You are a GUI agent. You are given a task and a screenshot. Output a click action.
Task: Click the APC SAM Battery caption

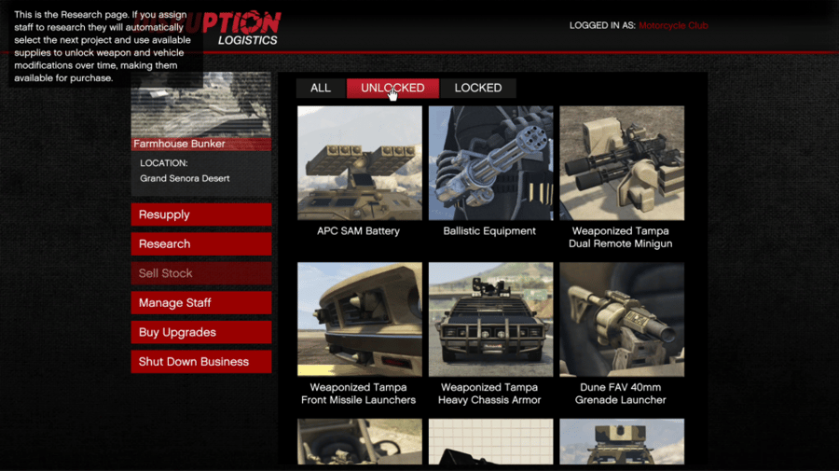click(359, 231)
